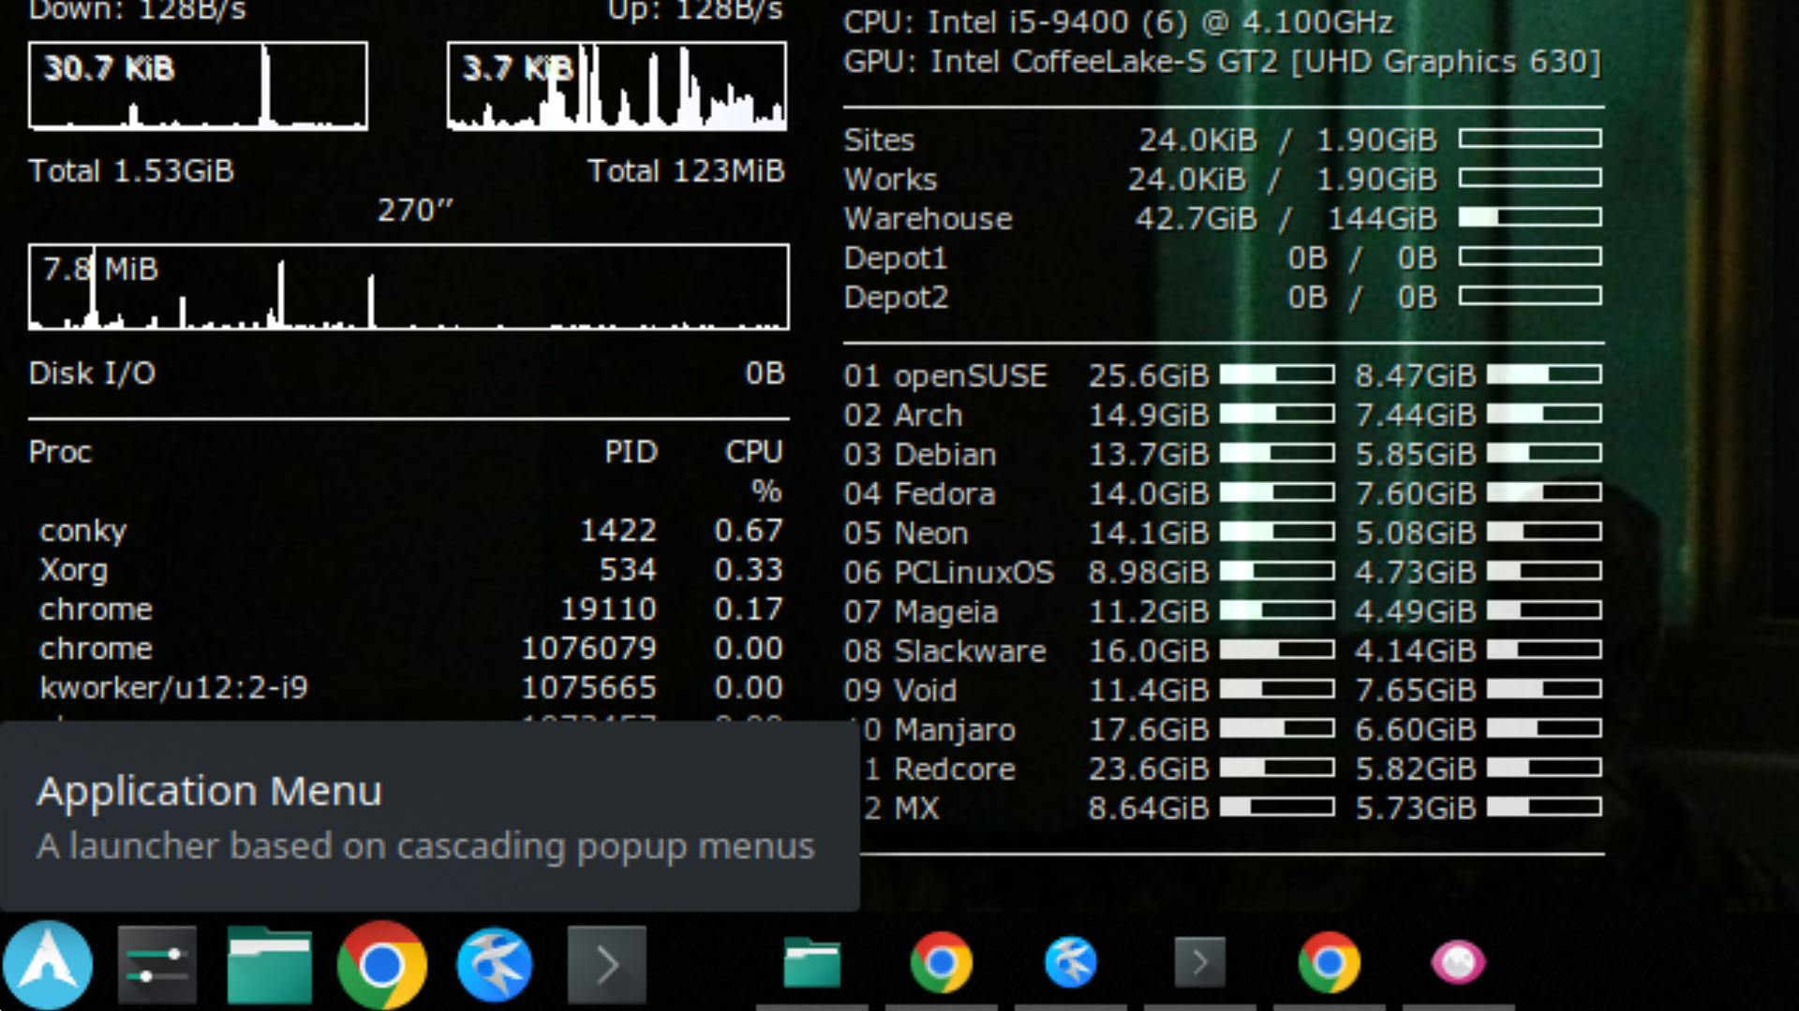
Task: Switch to the small green folder running task
Action: click(812, 961)
